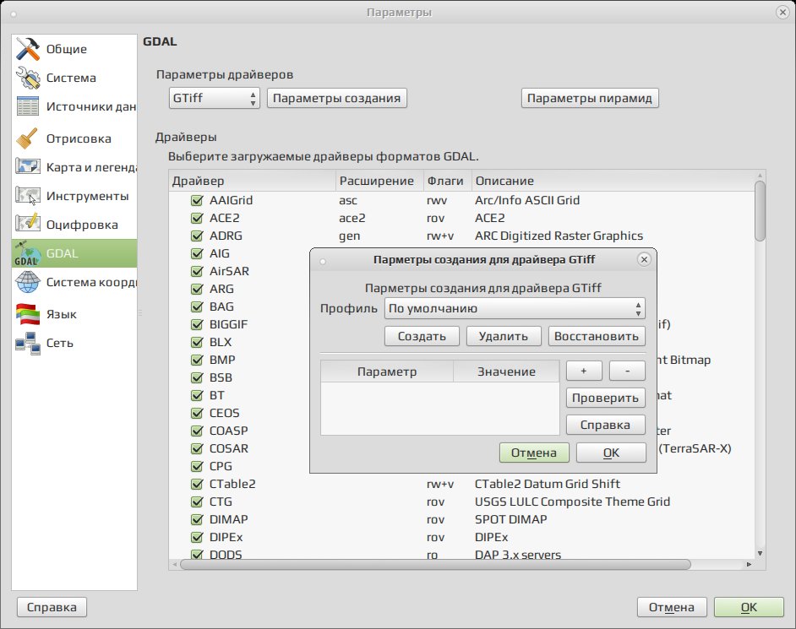This screenshot has height=629, width=796.
Task: Select the 'USGS LULC Composite Theme Grid' description
Action: click(x=572, y=502)
